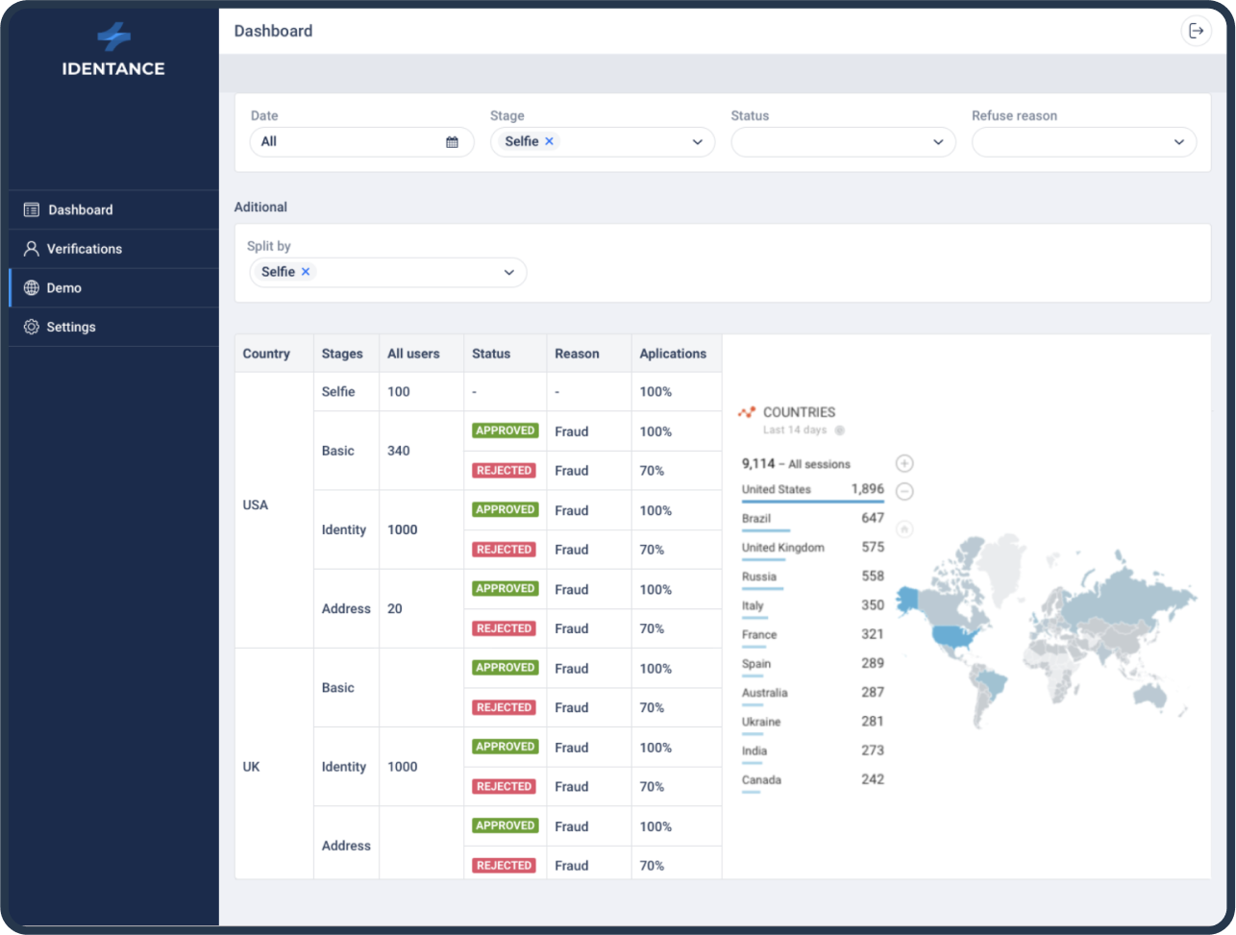The width and height of the screenshot is (1236, 935).
Task: Click the United States progress bar
Action: 813,501
